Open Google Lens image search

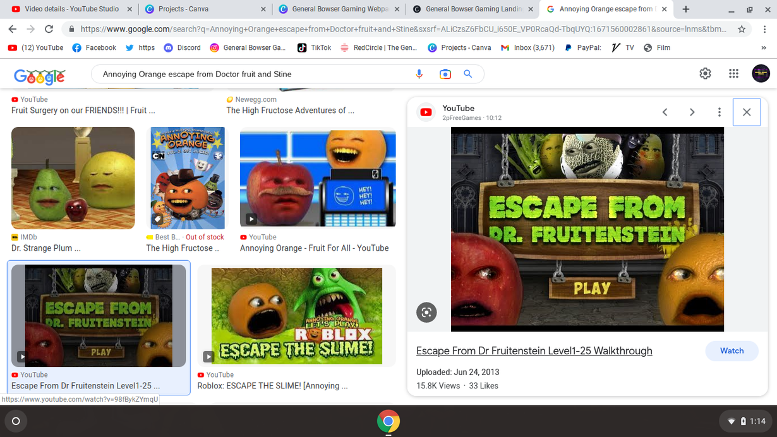pyautogui.click(x=445, y=74)
